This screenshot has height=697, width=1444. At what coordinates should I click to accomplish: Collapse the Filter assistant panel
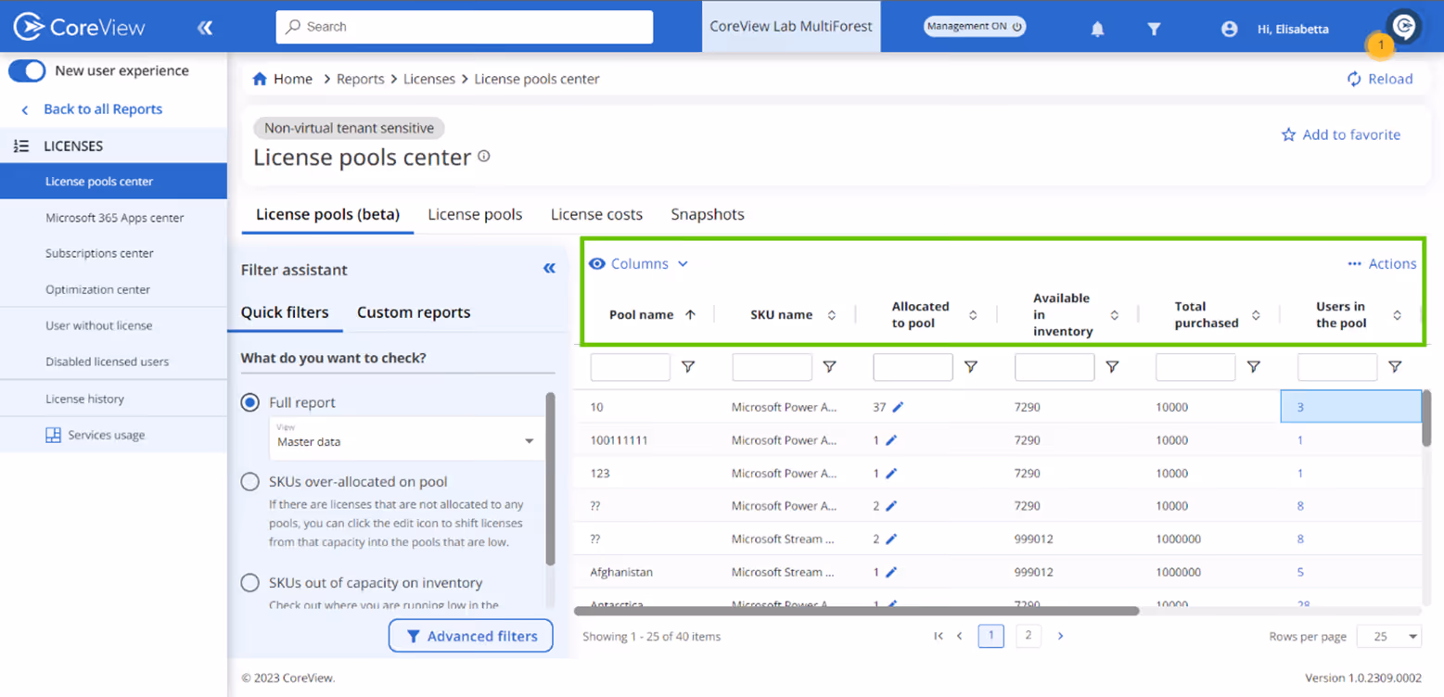coord(549,267)
